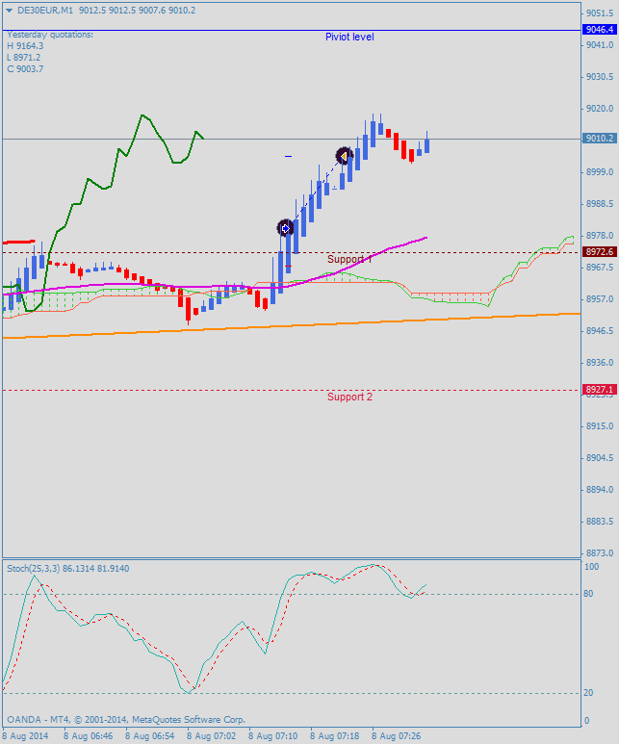Select the Stoch(25,3,3) indicator label
The image size is (619, 744).
67,569
